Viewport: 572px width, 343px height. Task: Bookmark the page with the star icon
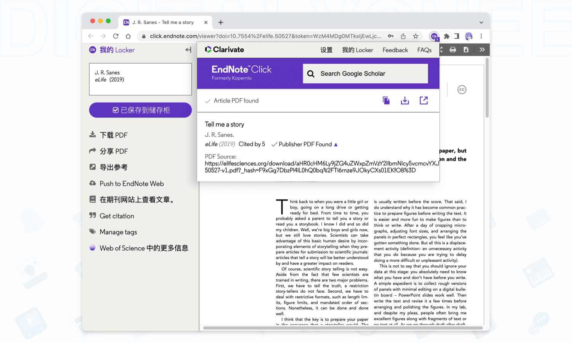click(415, 36)
